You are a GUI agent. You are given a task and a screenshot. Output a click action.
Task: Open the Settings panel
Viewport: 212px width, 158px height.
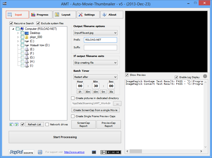pos(88,15)
